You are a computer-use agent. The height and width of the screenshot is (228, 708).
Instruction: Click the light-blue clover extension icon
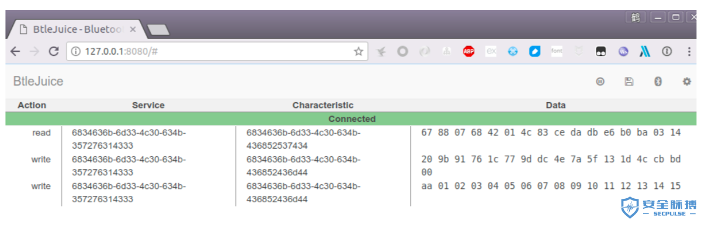click(x=513, y=51)
